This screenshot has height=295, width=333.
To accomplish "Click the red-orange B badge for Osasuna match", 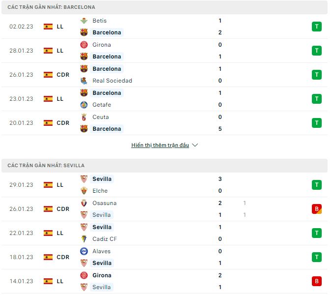I will [x=317, y=209].
